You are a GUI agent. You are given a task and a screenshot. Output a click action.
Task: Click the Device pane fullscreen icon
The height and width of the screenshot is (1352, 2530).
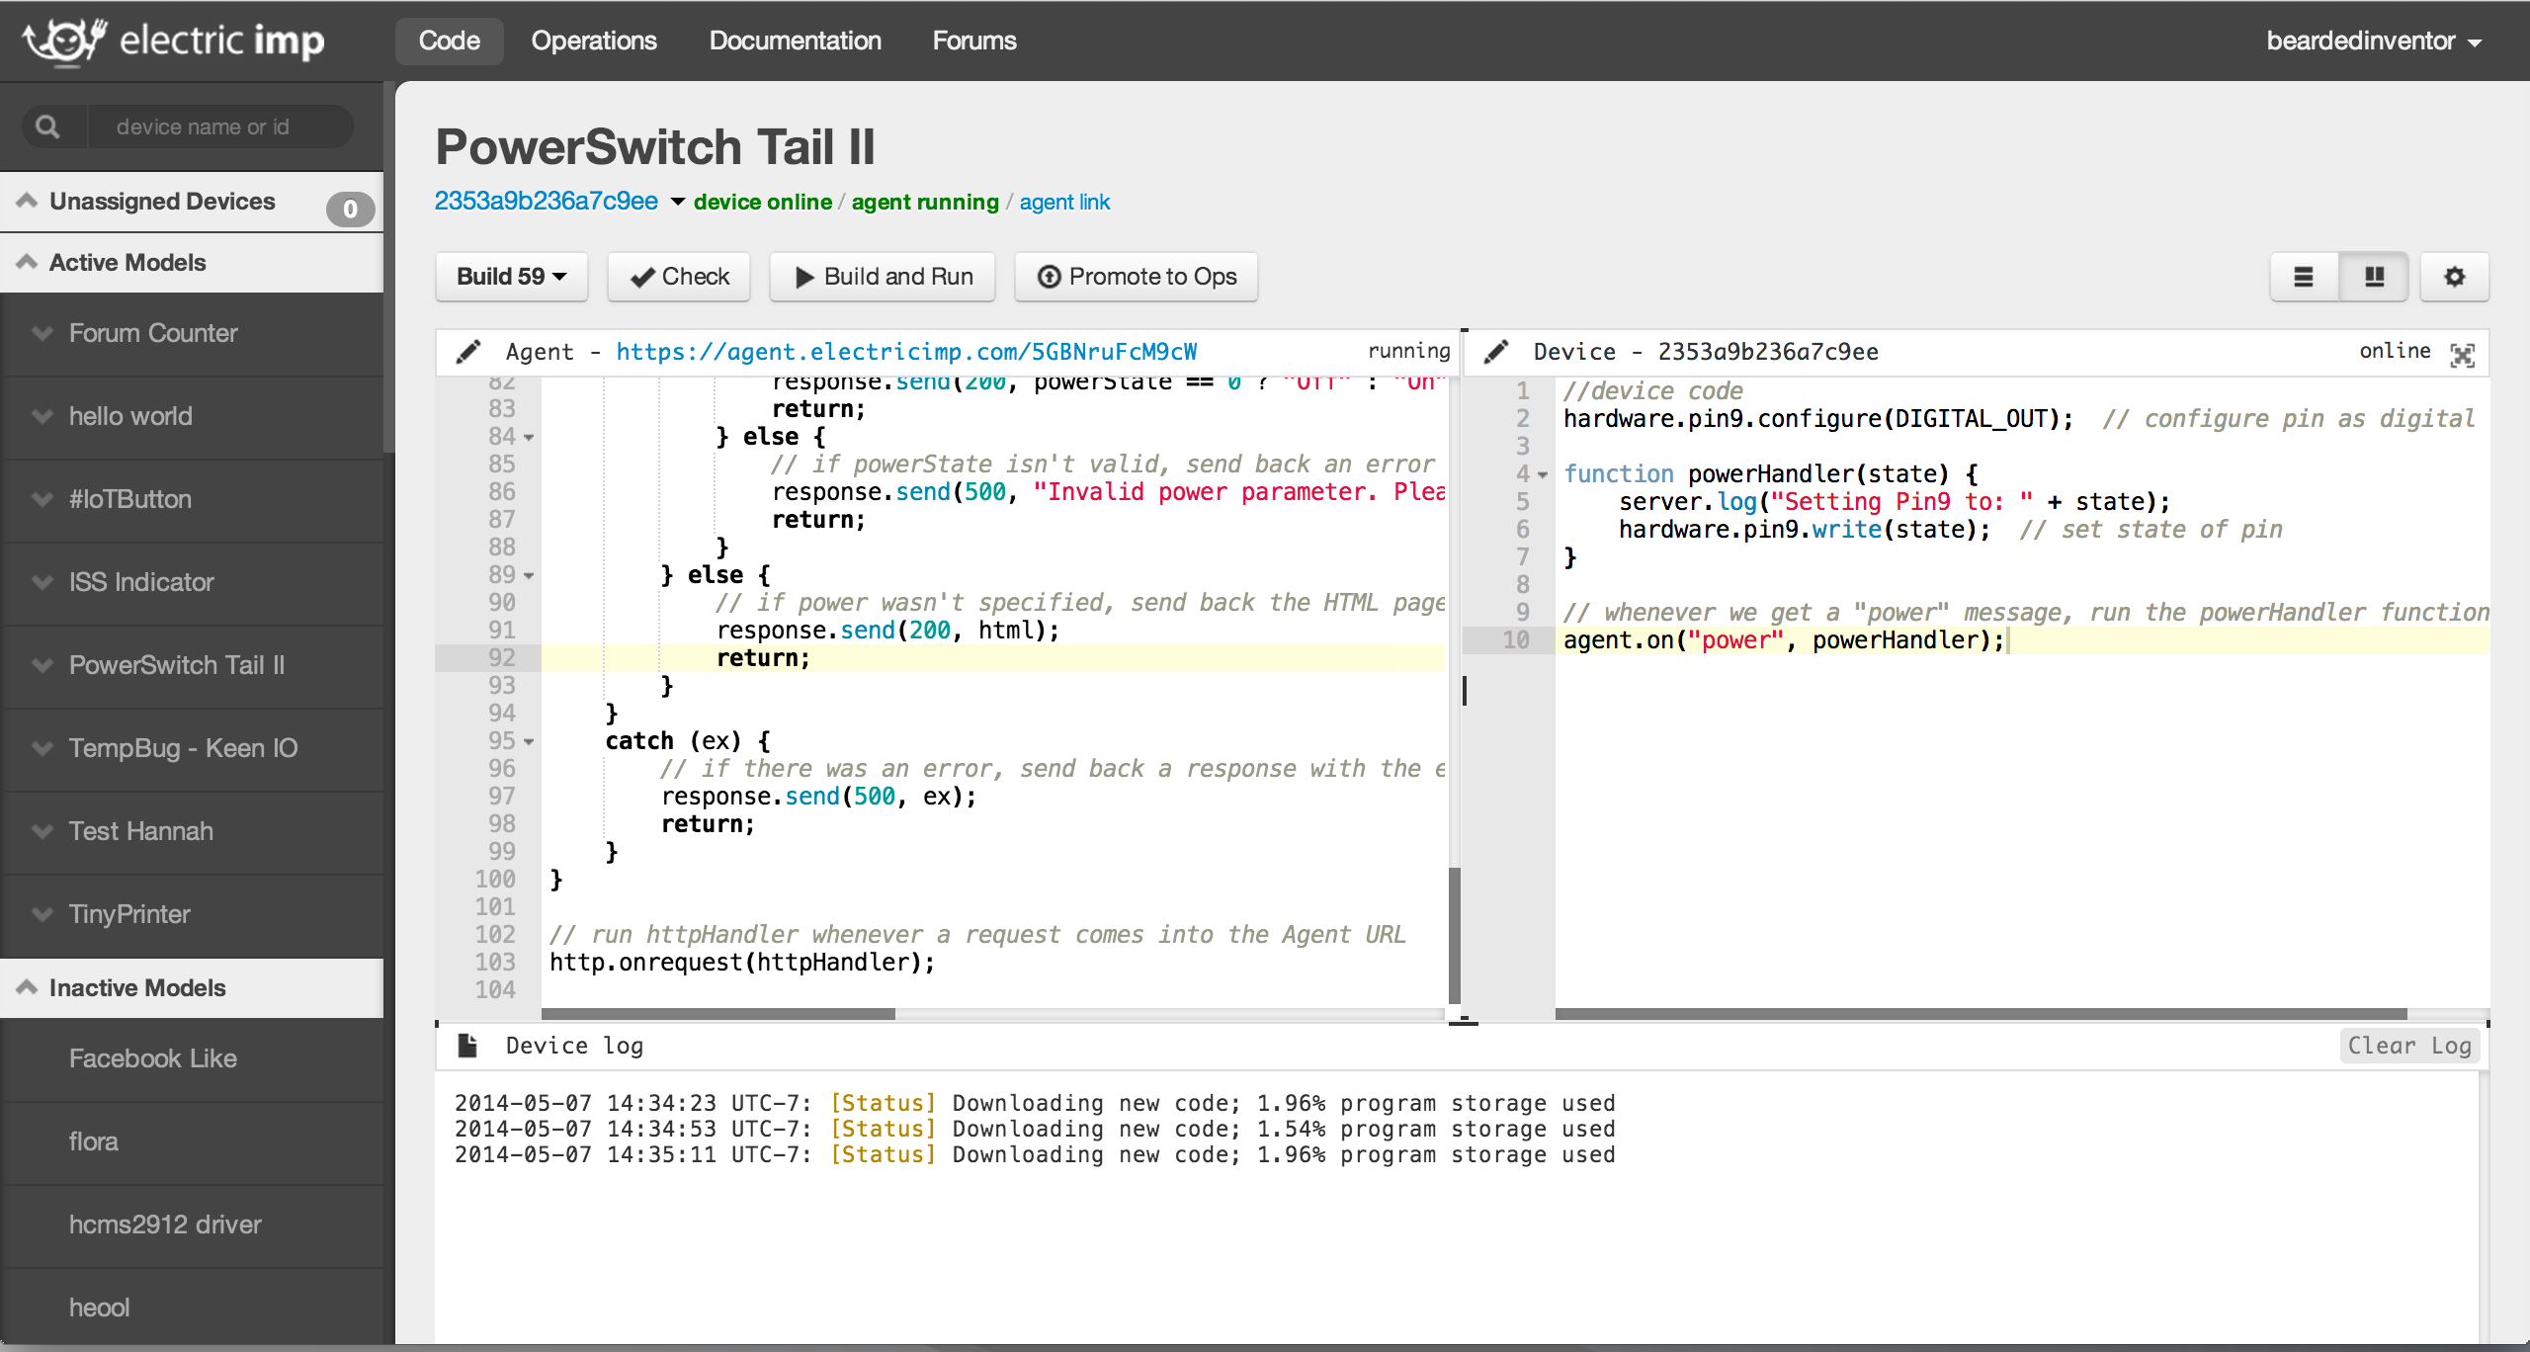click(2462, 354)
